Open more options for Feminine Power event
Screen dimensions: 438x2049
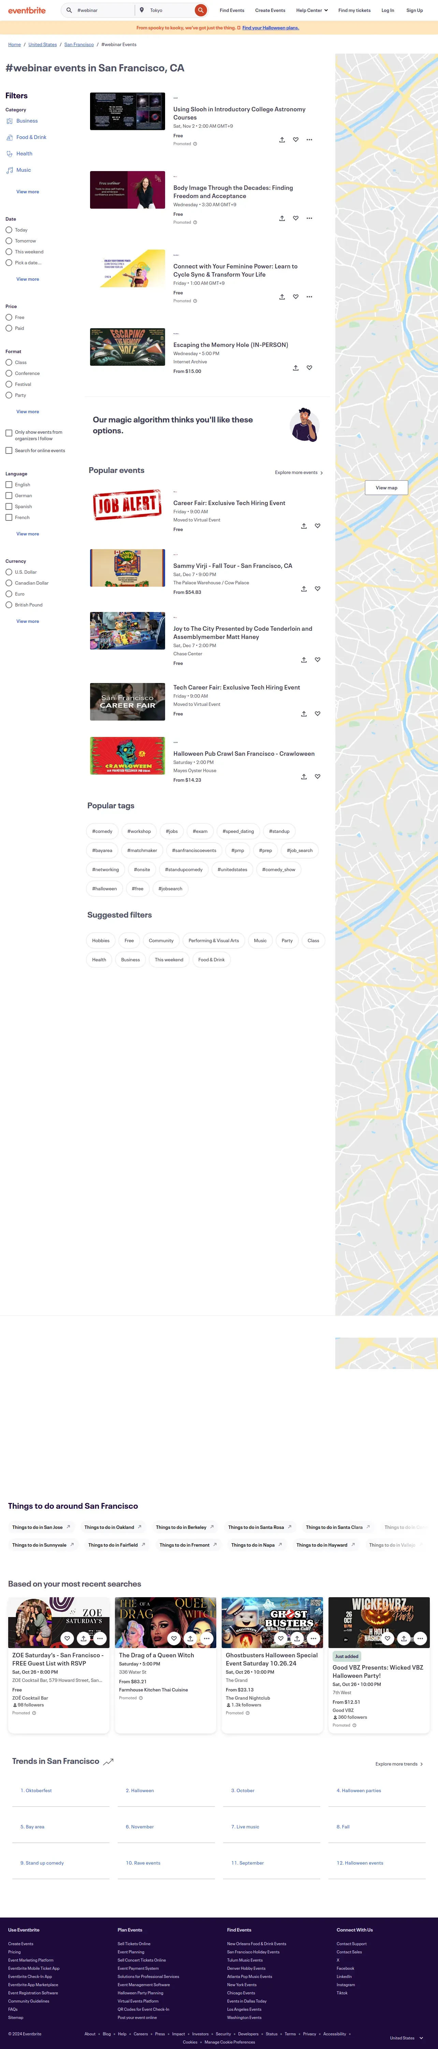click(x=309, y=297)
